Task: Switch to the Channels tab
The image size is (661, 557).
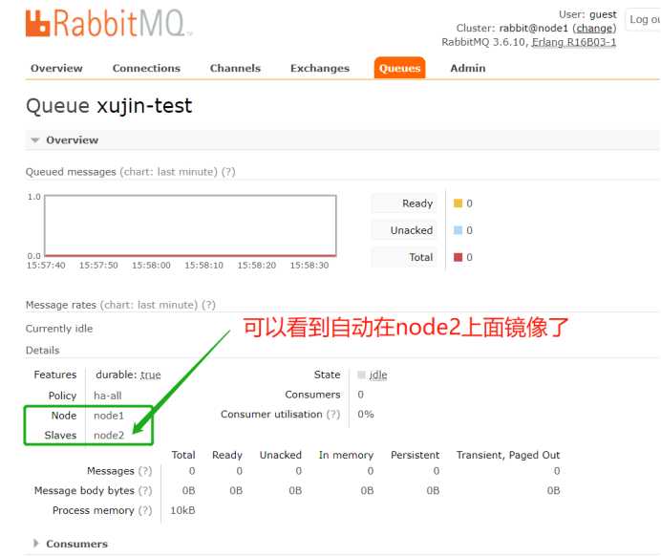Action: point(235,68)
